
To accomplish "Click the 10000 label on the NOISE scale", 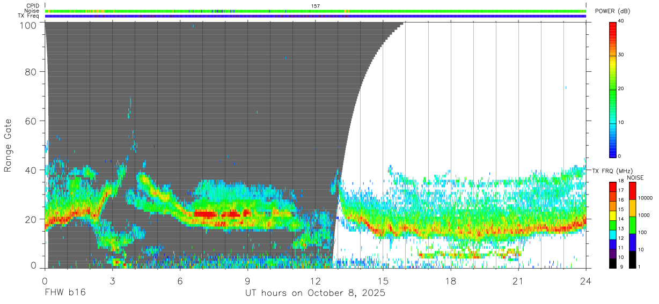I will pos(646,198).
